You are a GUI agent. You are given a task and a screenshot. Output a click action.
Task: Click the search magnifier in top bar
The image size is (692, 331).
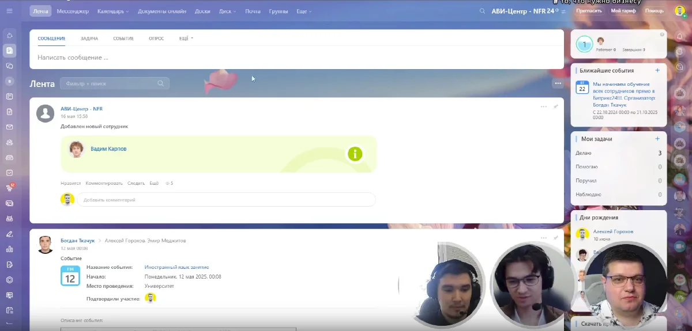tap(482, 11)
